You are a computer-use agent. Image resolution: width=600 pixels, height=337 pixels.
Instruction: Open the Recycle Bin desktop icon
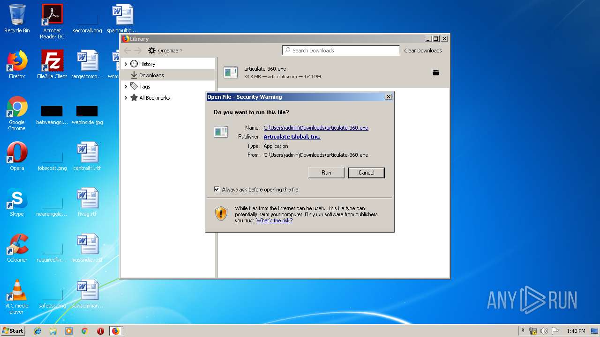tap(17, 19)
